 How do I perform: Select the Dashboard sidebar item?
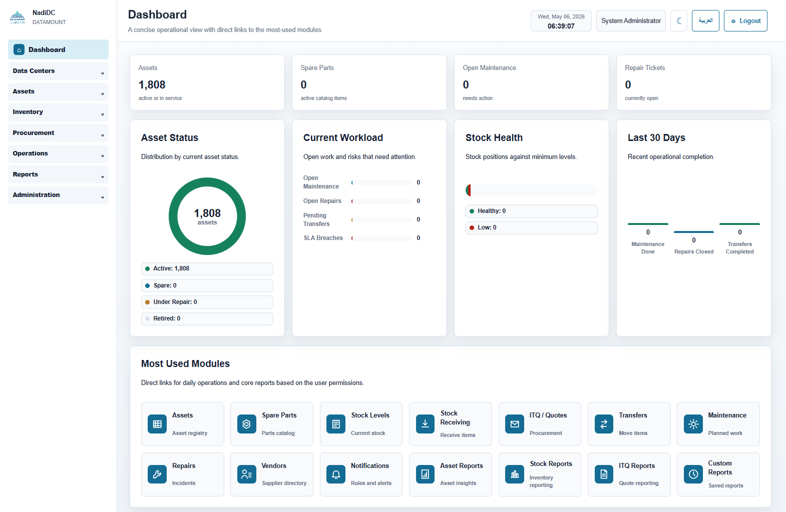(58, 49)
